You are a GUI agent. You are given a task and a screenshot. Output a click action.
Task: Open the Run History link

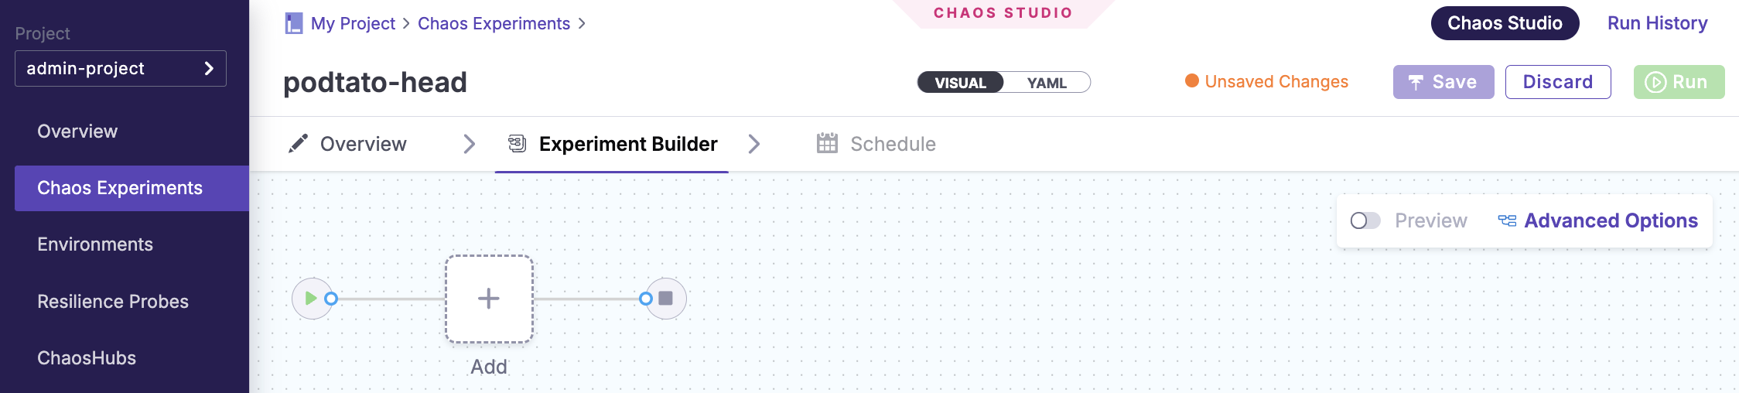[x=1657, y=23]
